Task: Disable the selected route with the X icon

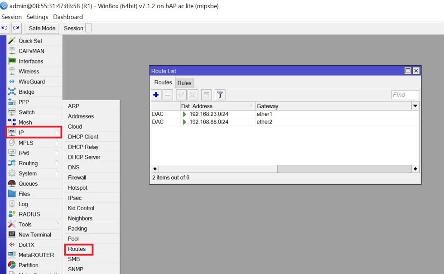Action: click(x=193, y=95)
